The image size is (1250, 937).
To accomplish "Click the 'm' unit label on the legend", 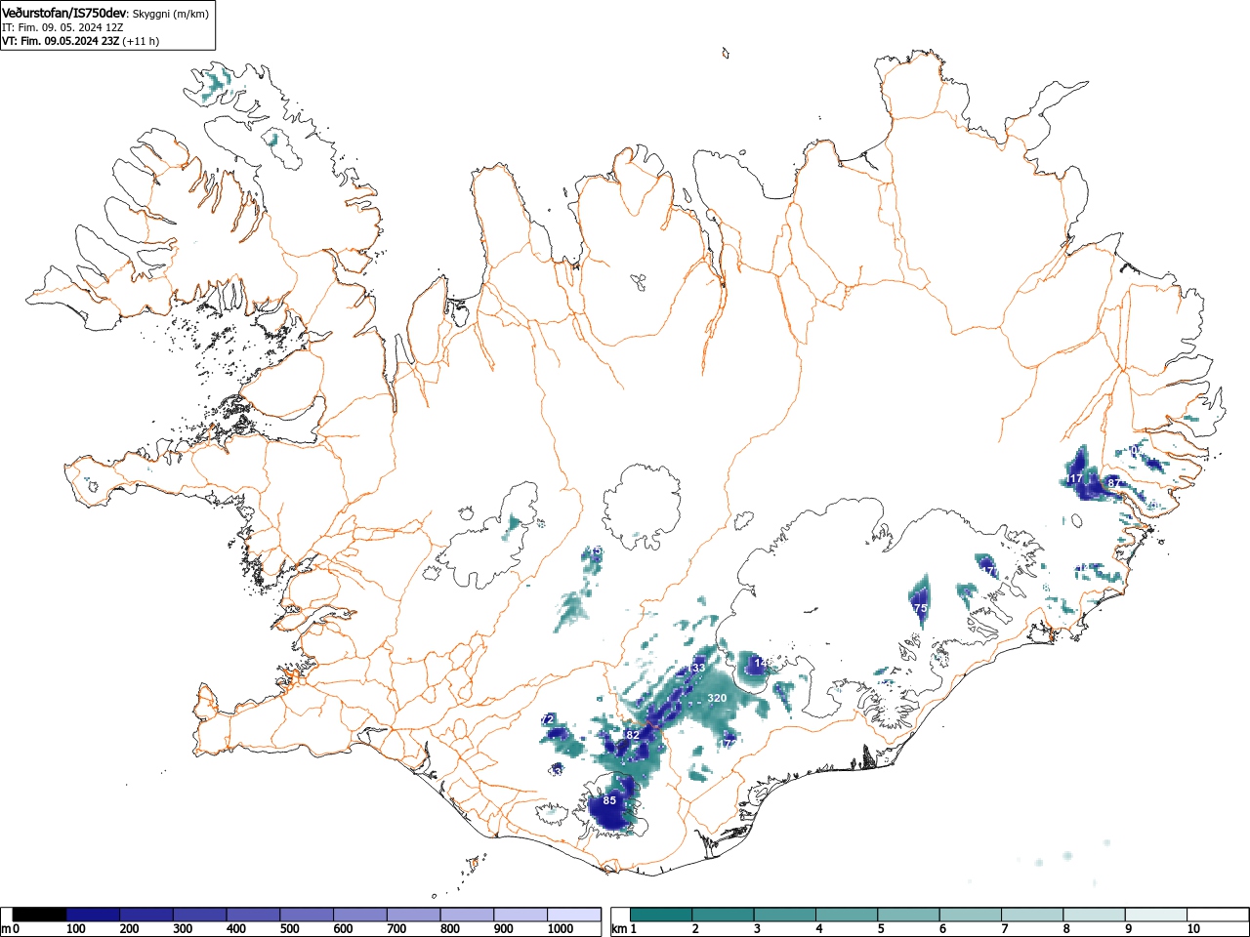I will pyautogui.click(x=6, y=929).
